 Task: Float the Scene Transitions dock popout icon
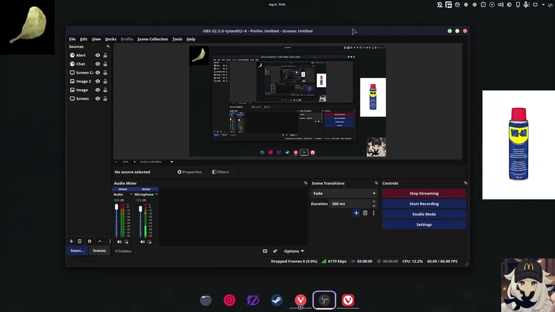(x=376, y=183)
